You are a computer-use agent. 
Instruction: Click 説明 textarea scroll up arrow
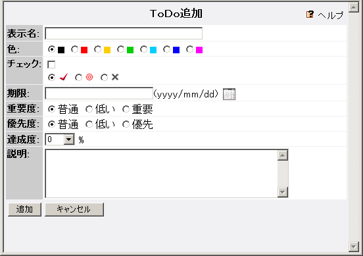tap(283, 155)
